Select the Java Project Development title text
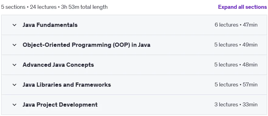This screenshot has height=116, width=268. coord(60,105)
